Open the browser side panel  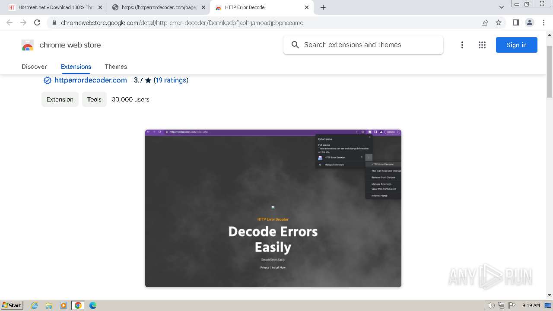pyautogui.click(x=515, y=22)
